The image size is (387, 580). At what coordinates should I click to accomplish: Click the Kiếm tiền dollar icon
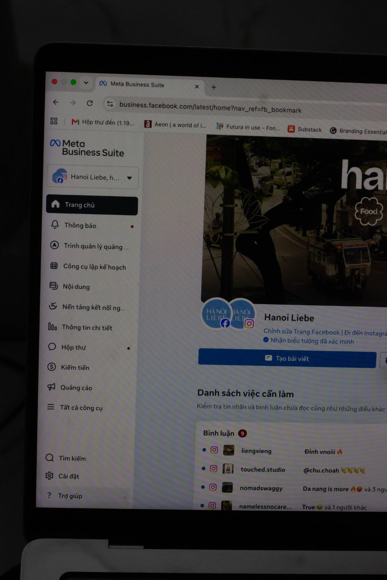pos(52,367)
